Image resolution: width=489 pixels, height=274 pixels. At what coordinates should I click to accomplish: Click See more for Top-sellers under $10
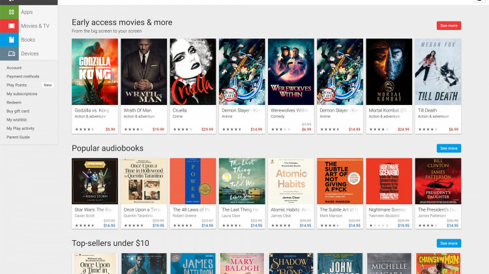click(449, 243)
